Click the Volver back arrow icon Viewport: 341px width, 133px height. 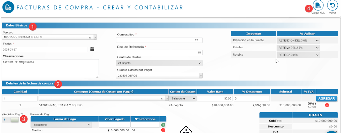point(333,5)
